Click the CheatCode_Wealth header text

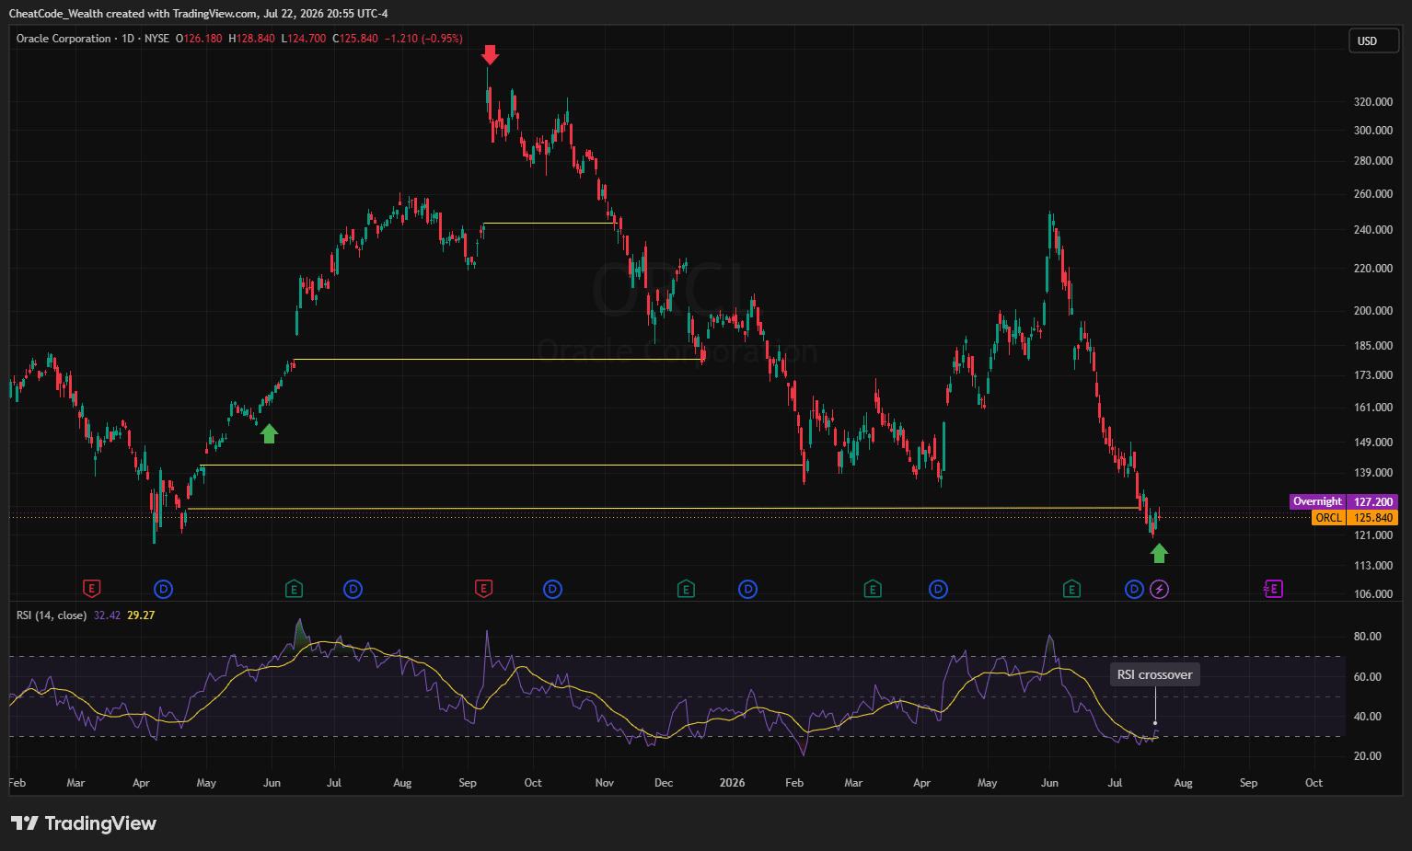pos(56,14)
